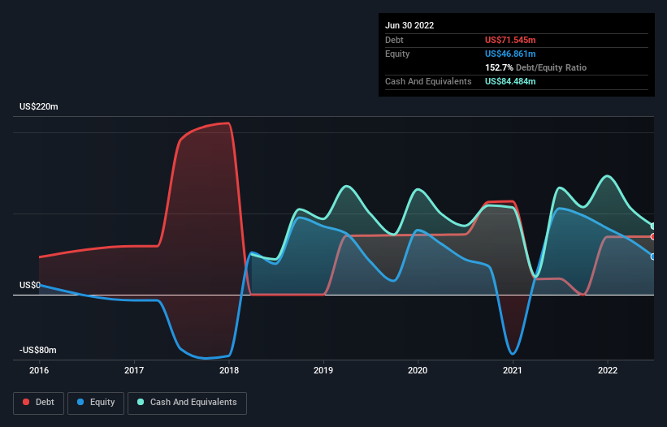Click the 2016 x-axis label

tap(39, 370)
